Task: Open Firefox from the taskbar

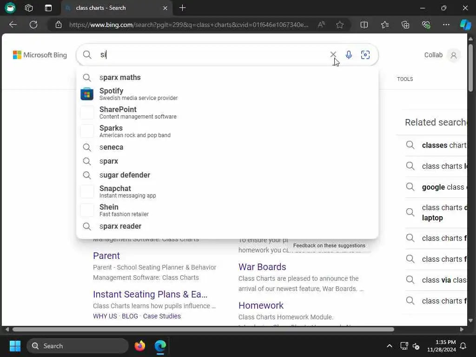Action: [139, 346]
